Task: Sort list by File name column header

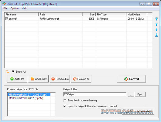Action: point(22,15)
